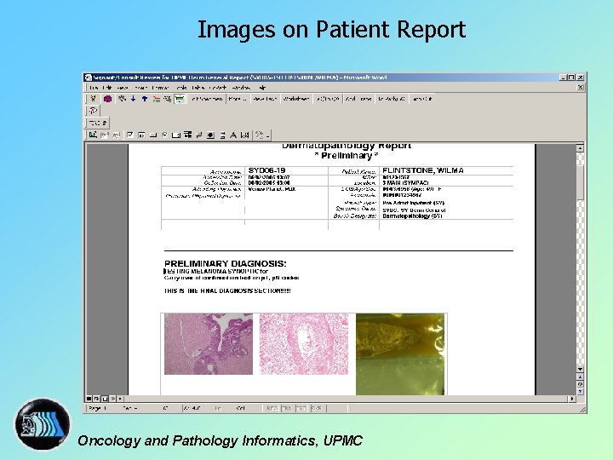
Task: Select the List Box control tool
Action: point(176,135)
